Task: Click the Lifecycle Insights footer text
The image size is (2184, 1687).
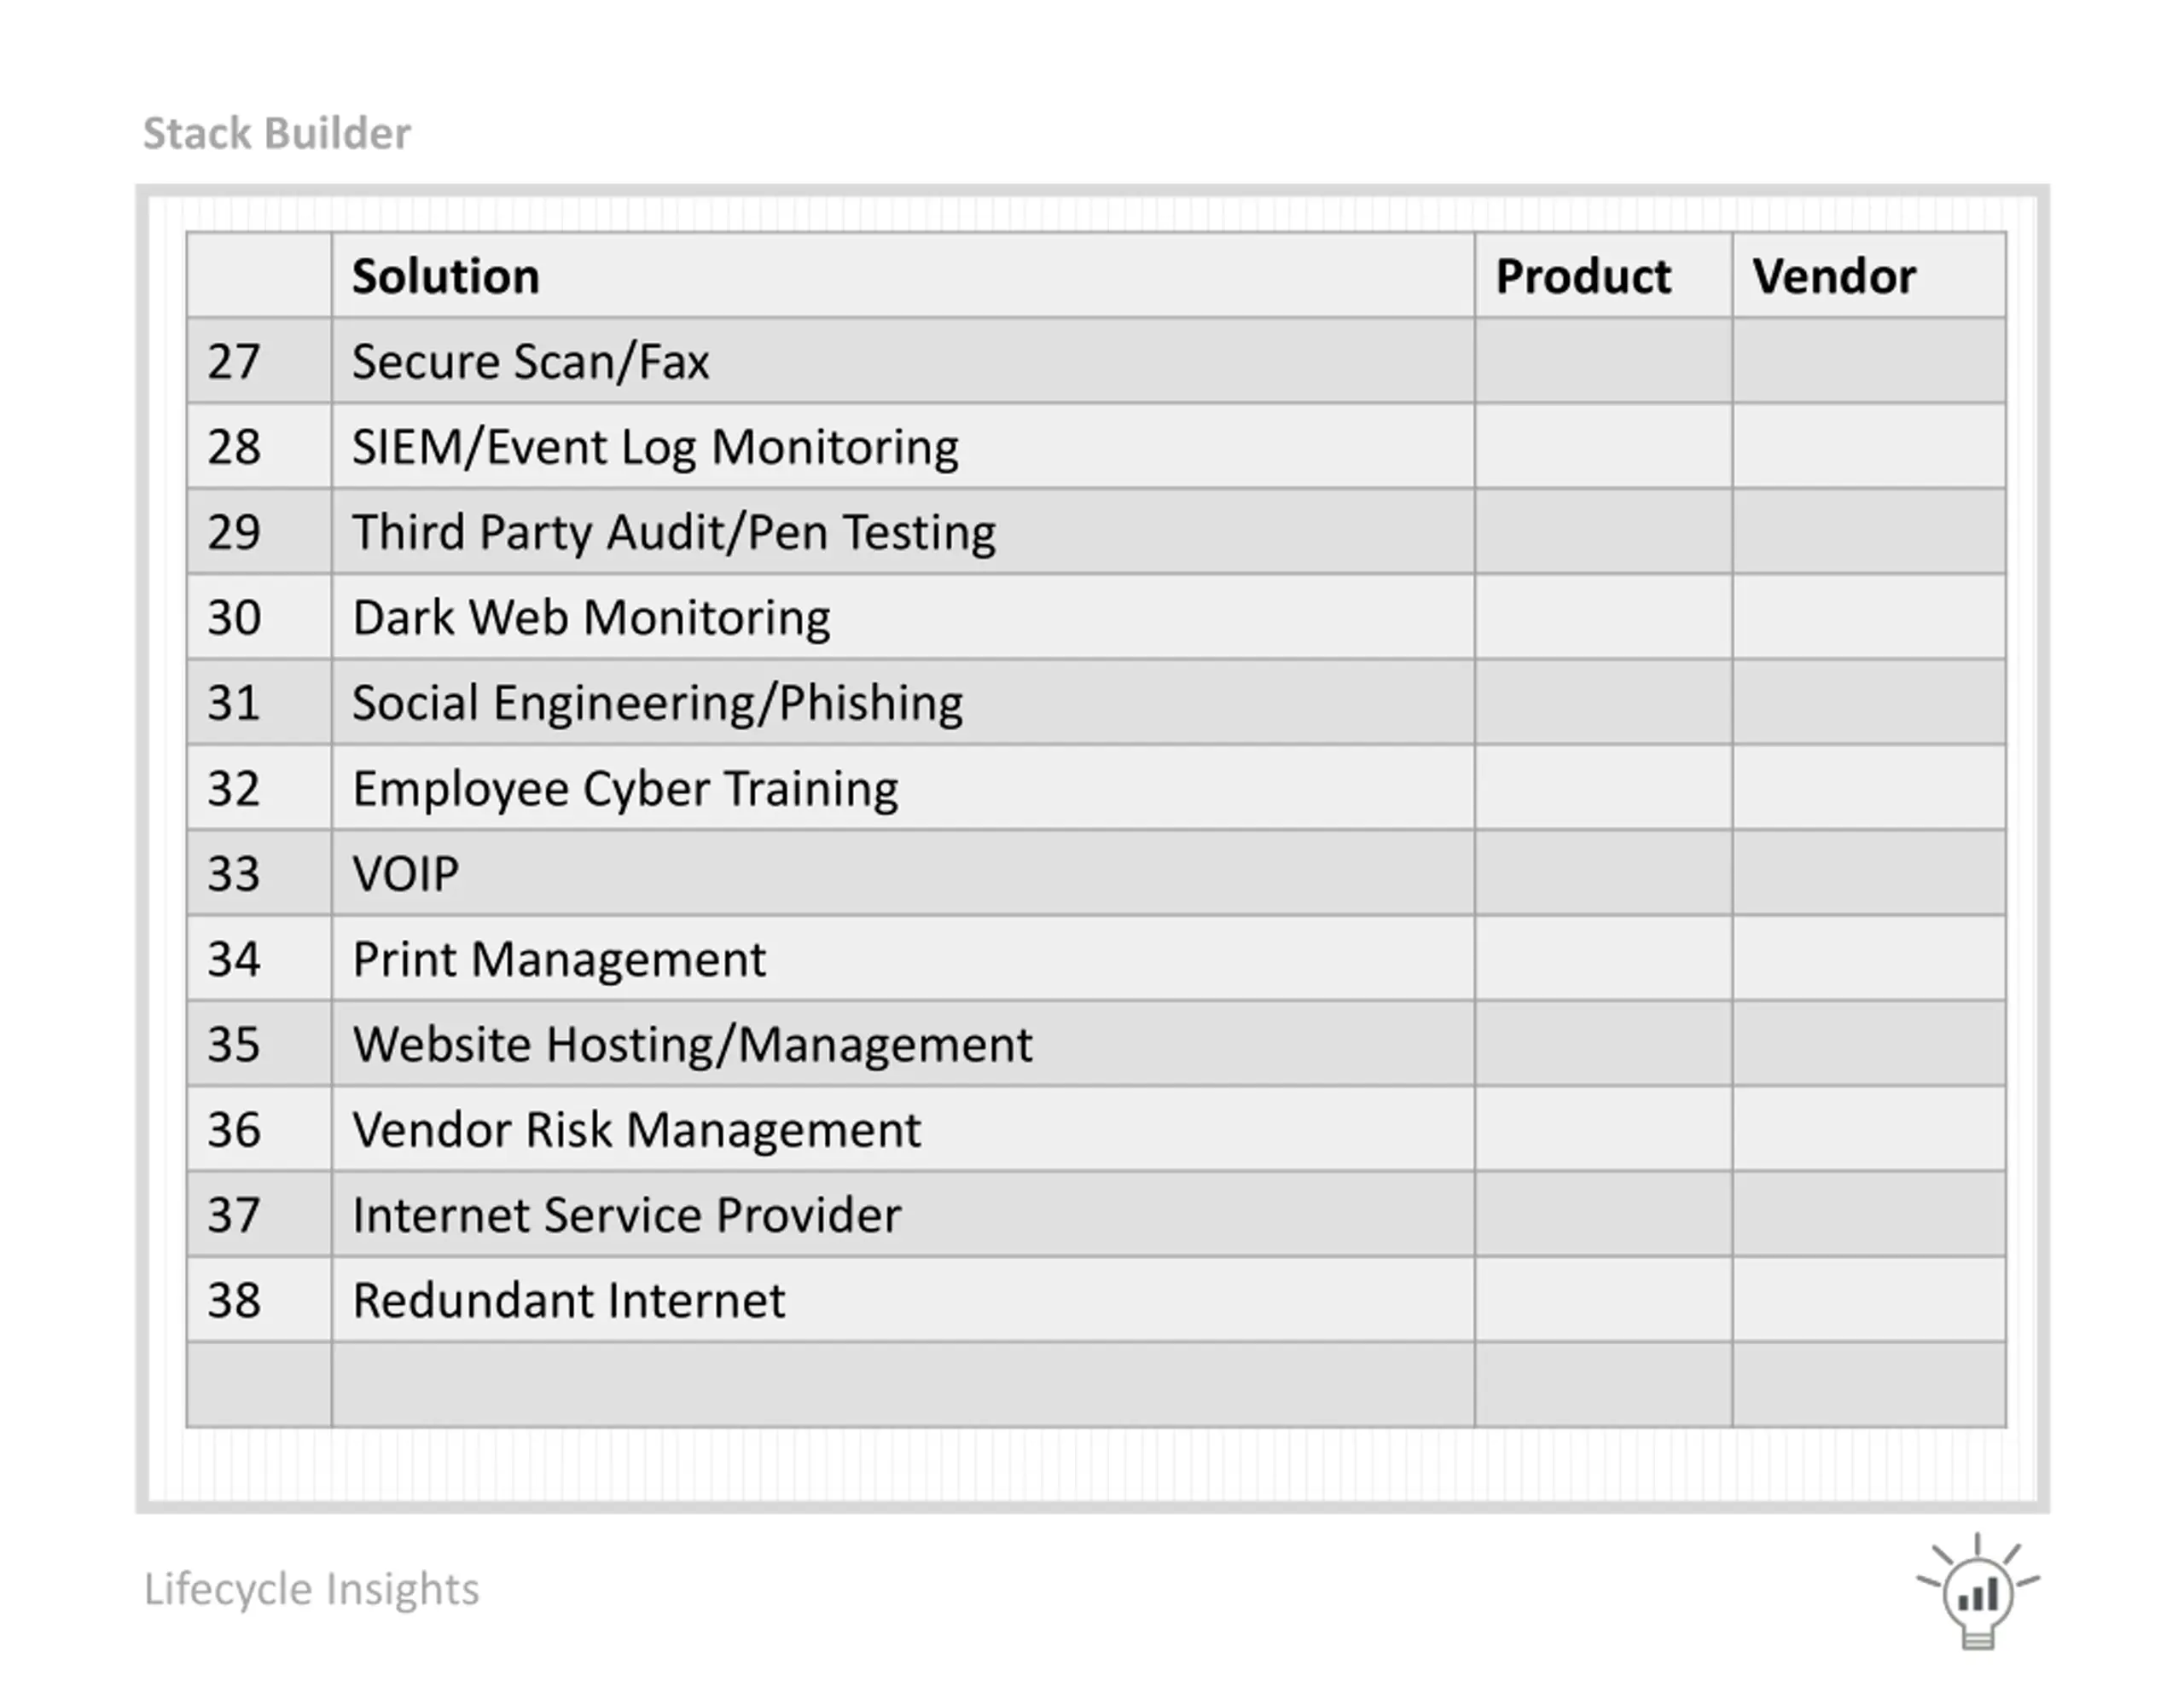Action: 311,1589
